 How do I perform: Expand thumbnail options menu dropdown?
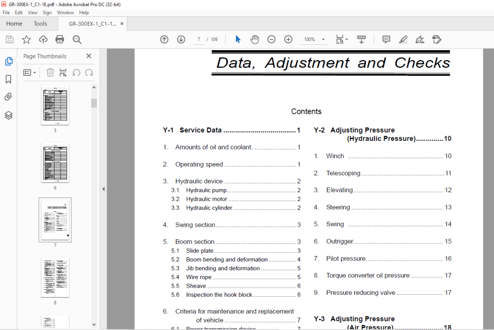pyautogui.click(x=29, y=73)
